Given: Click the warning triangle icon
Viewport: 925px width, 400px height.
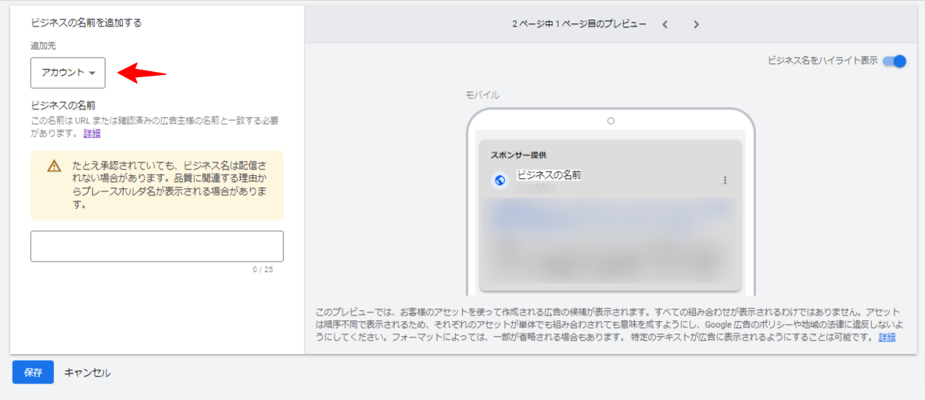Looking at the screenshot, I should [x=53, y=166].
